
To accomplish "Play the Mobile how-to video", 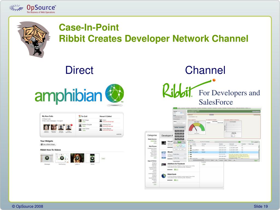I will coord(92,158).
